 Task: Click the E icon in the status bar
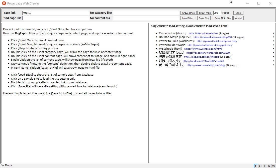265,166
